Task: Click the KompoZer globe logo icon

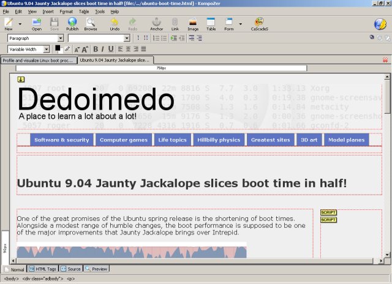Action: tap(380, 24)
